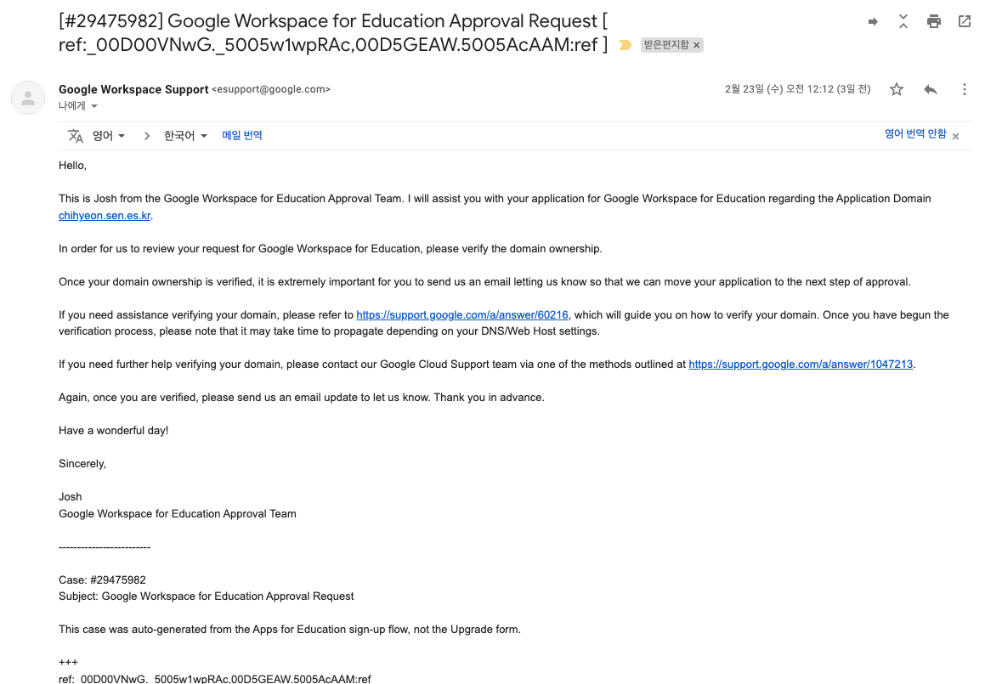Click the translate icon in the translation bar
The height and width of the screenshot is (684, 985).
[x=76, y=136]
